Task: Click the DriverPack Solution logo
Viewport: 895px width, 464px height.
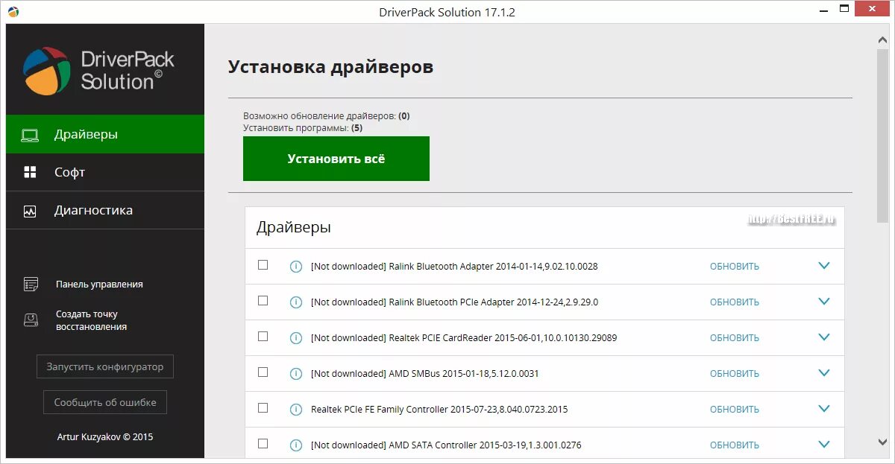Action: coord(98,71)
